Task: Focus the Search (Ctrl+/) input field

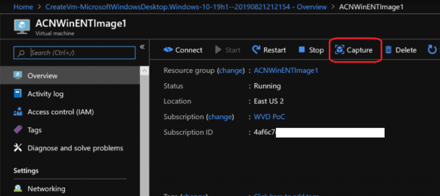Action: 74,53
